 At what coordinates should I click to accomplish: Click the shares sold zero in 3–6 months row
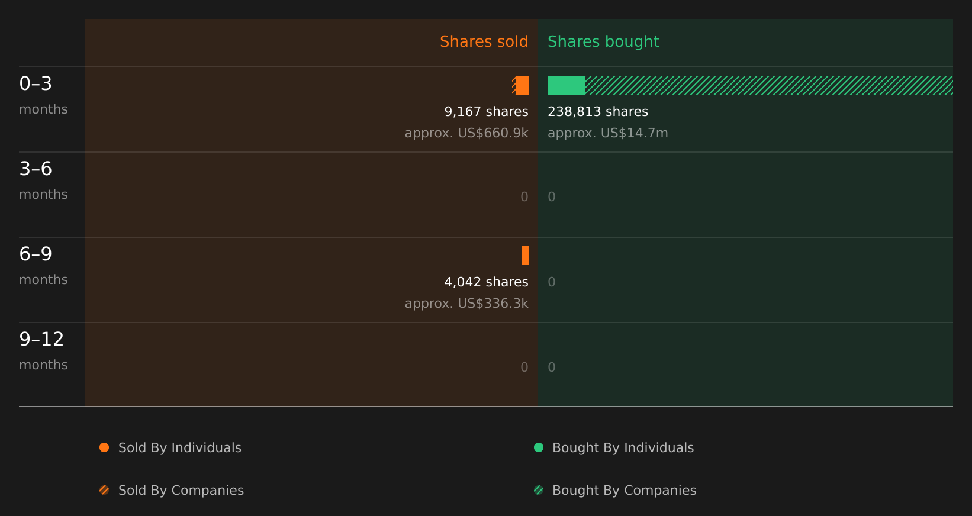click(x=524, y=197)
